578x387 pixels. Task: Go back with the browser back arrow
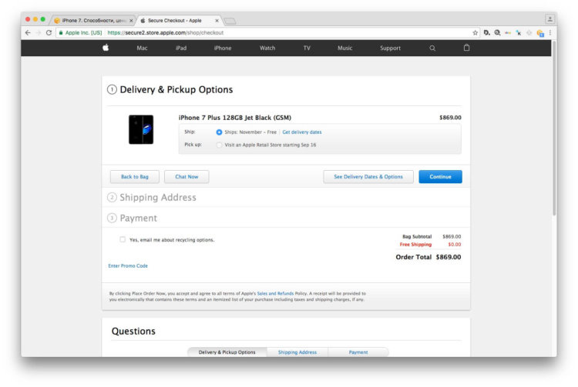[28, 33]
